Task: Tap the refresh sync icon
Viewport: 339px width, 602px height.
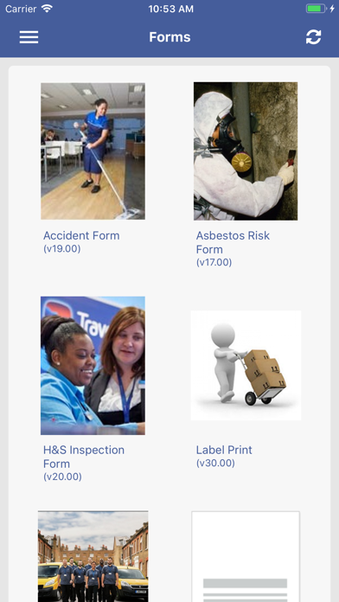Action: [x=313, y=37]
